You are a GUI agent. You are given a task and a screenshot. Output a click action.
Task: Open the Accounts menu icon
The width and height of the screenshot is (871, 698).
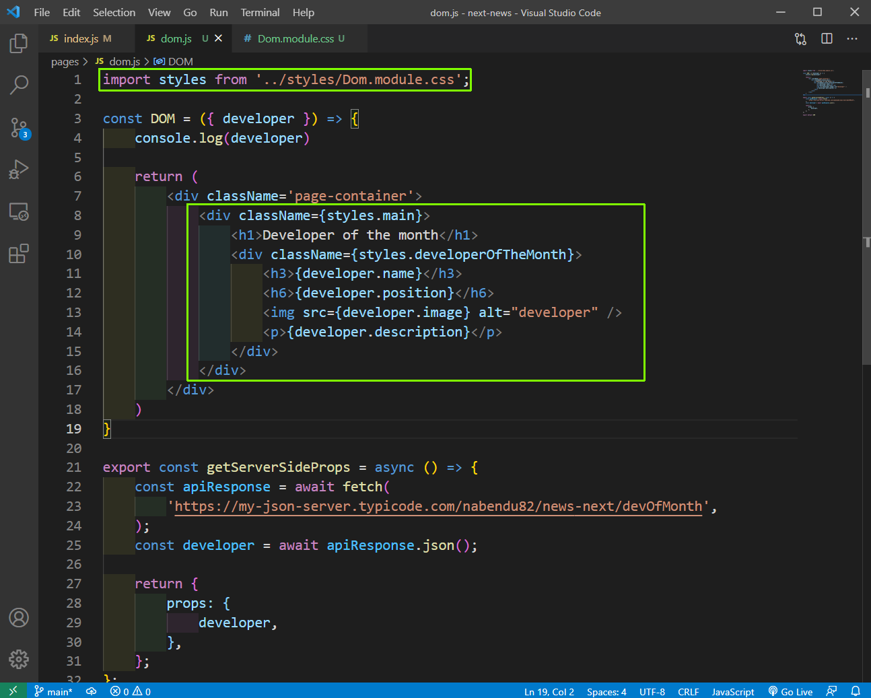point(19,617)
